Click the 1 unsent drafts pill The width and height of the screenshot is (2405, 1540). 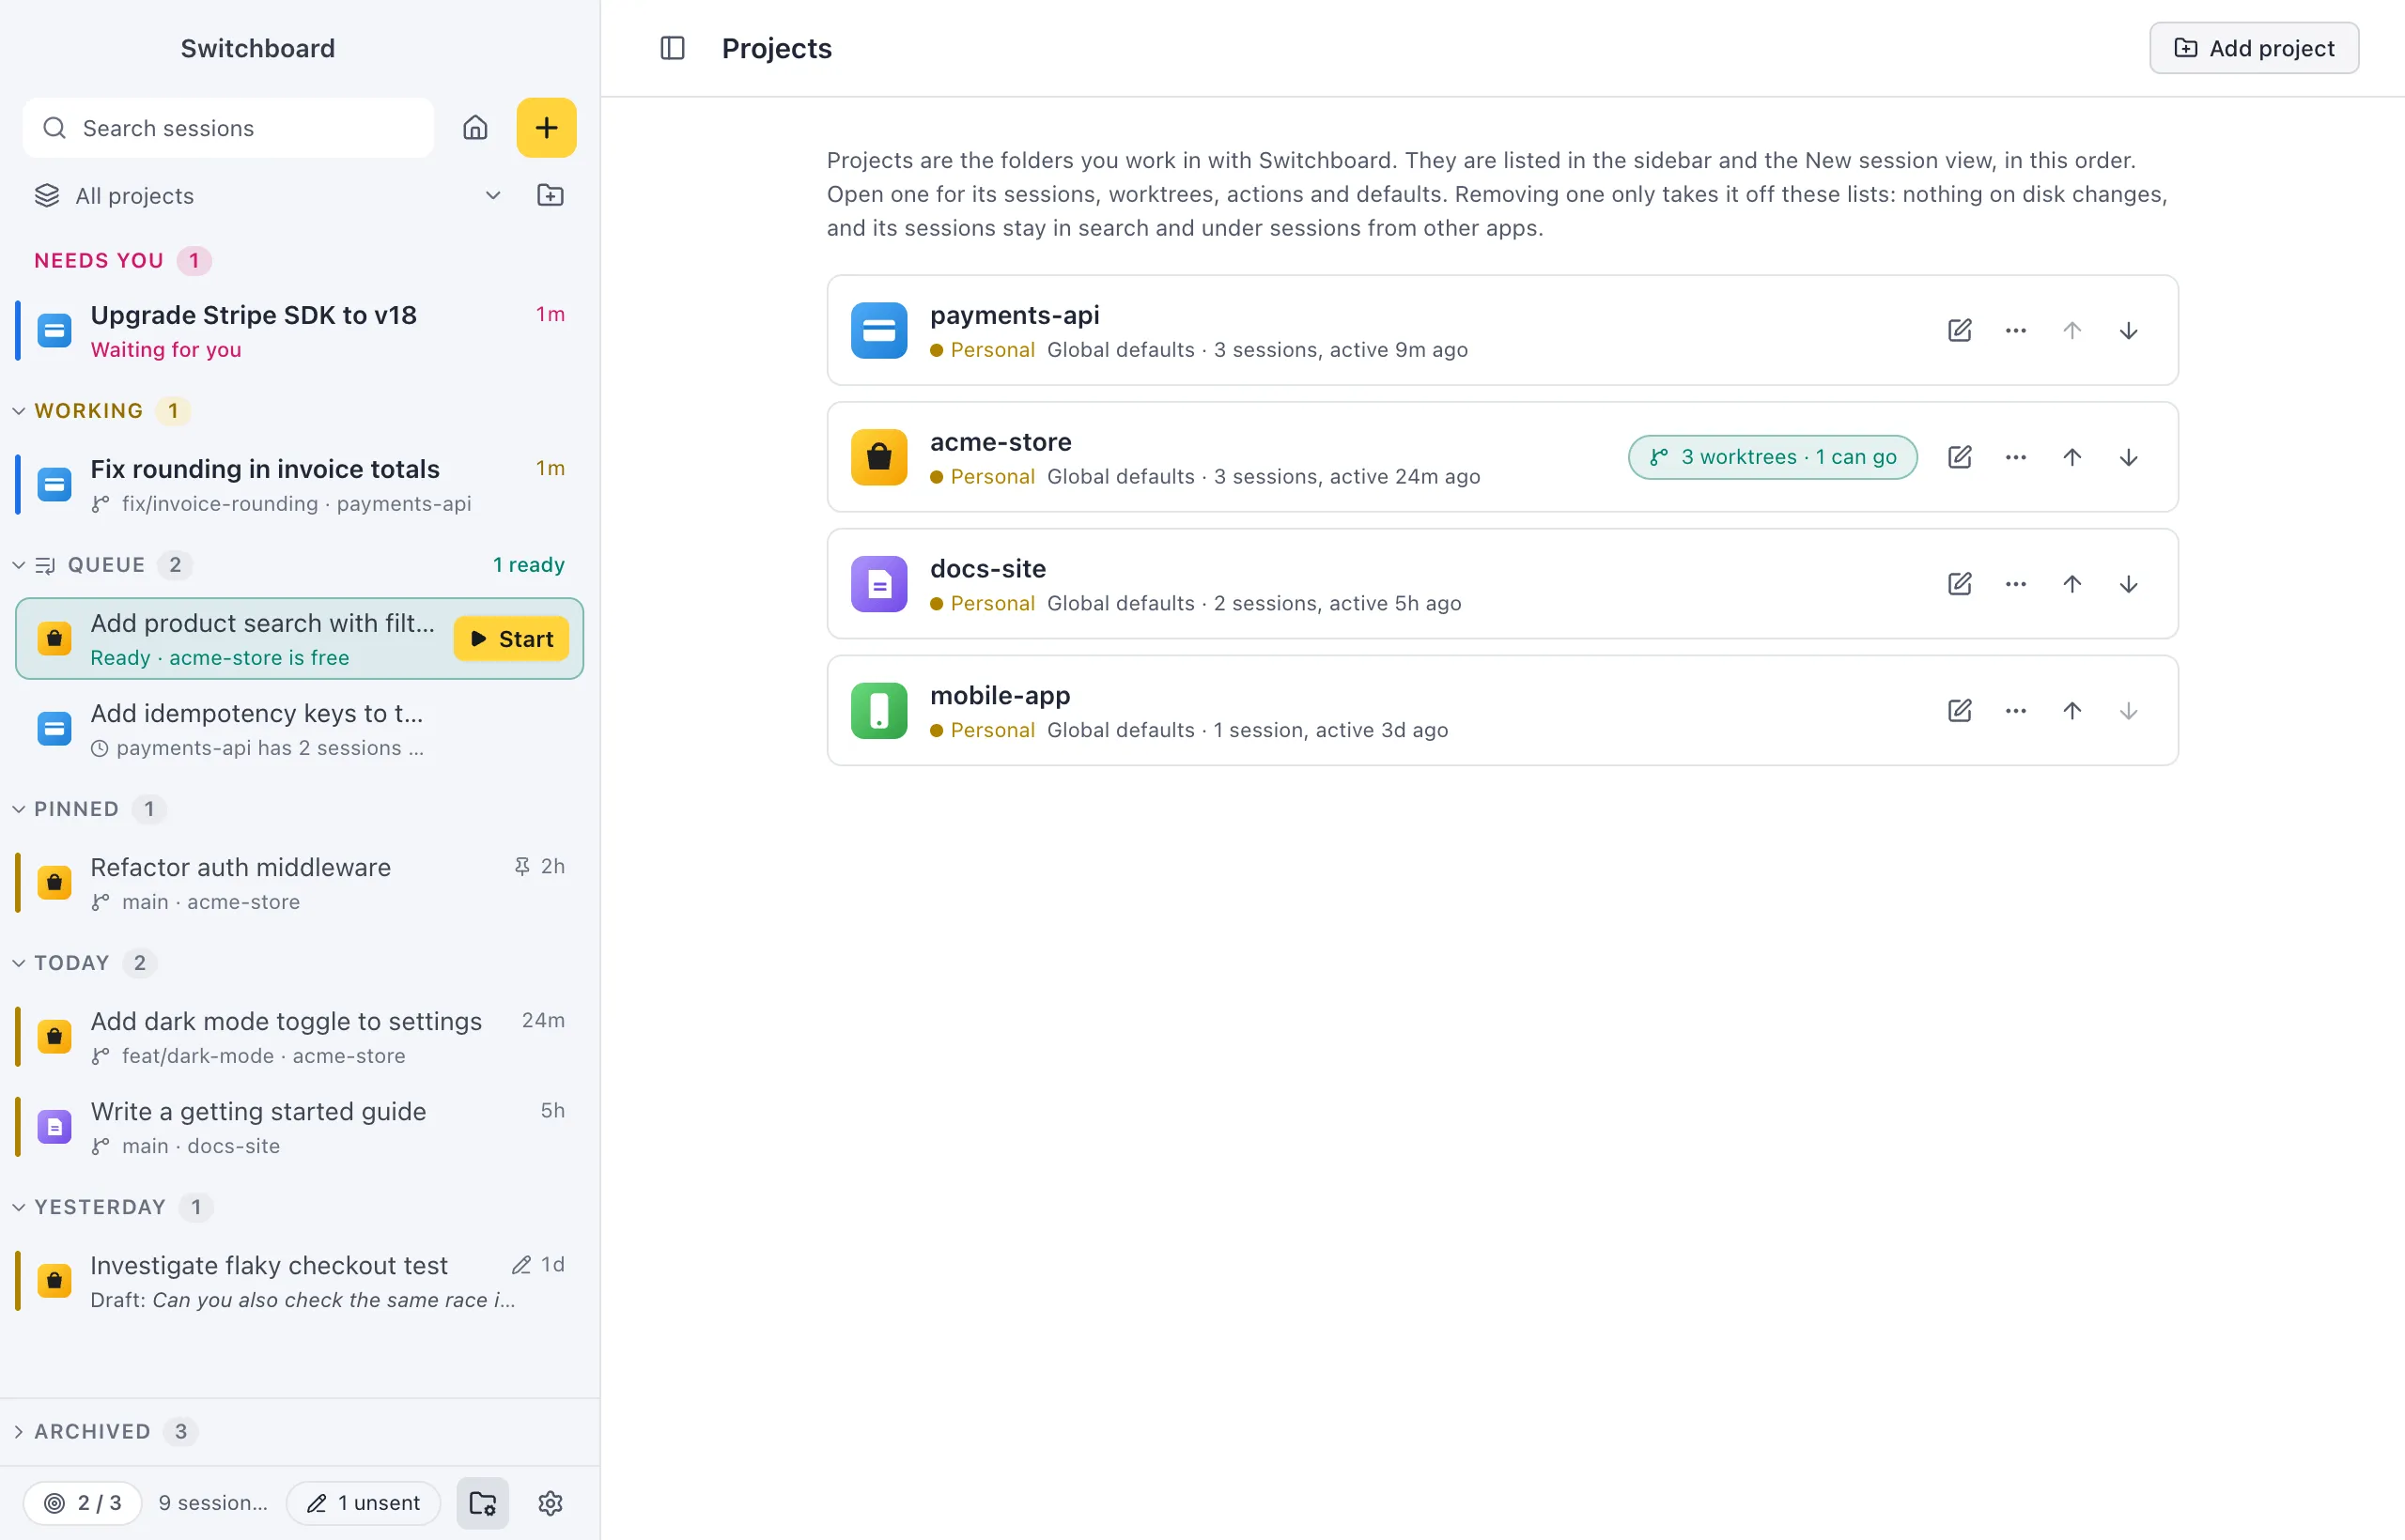(364, 1503)
